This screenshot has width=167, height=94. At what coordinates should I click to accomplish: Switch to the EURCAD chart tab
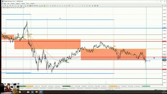click(96, 88)
